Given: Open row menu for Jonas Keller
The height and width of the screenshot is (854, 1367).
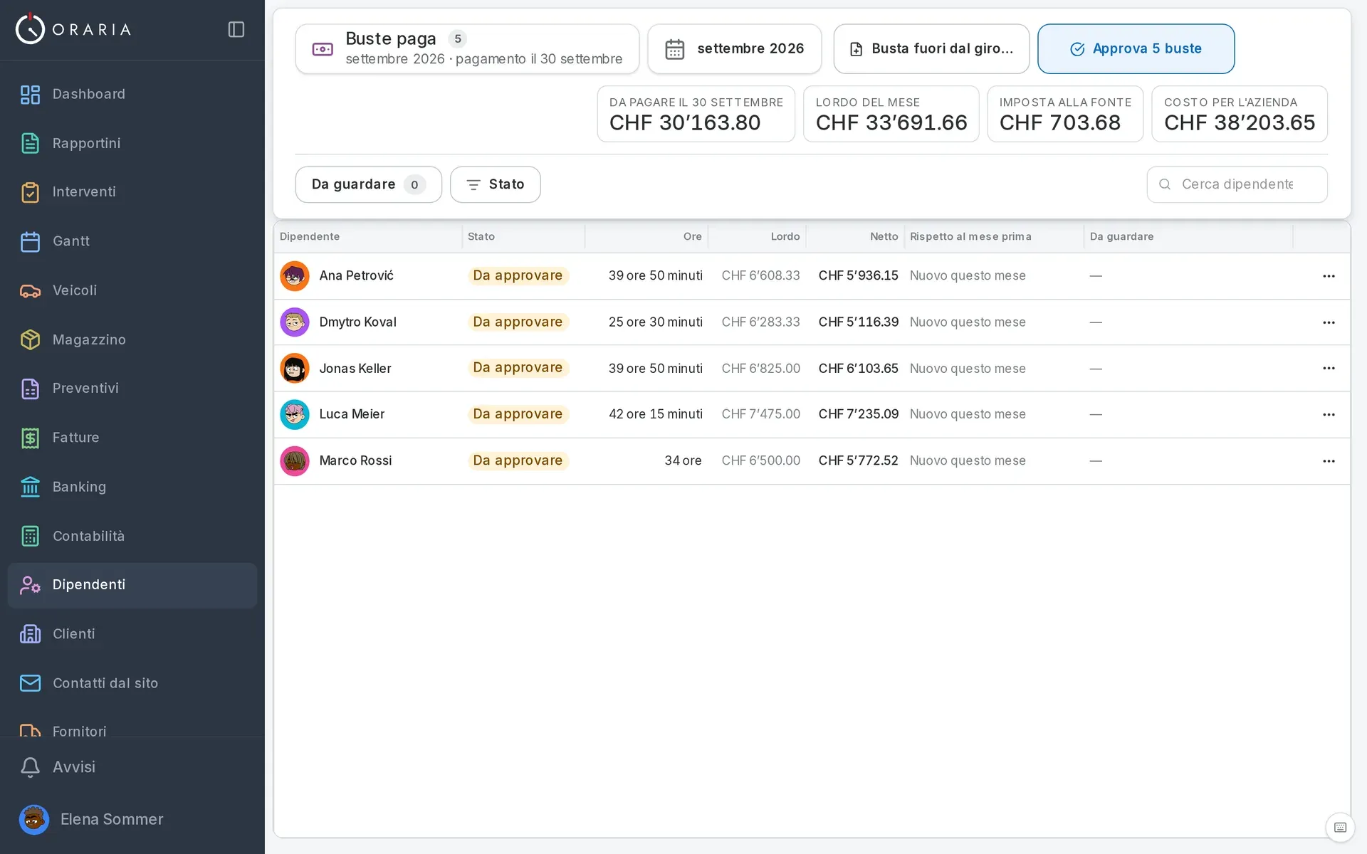Looking at the screenshot, I should [1329, 369].
